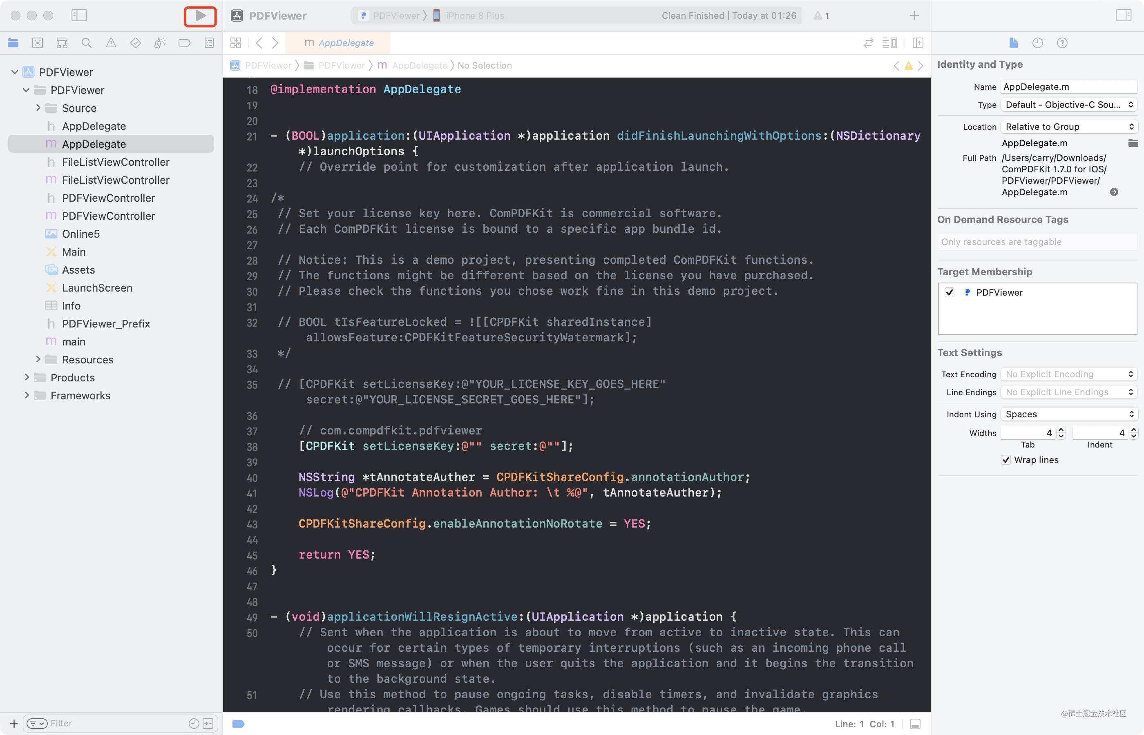
Task: Collapse the PDFViewer project root
Action: 15,72
